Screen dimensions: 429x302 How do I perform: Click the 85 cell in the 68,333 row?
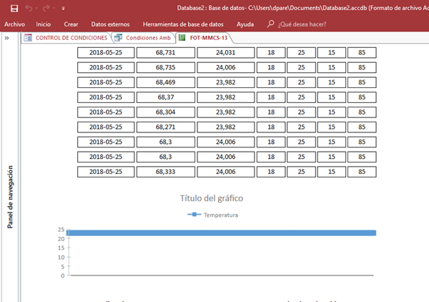(x=362, y=172)
